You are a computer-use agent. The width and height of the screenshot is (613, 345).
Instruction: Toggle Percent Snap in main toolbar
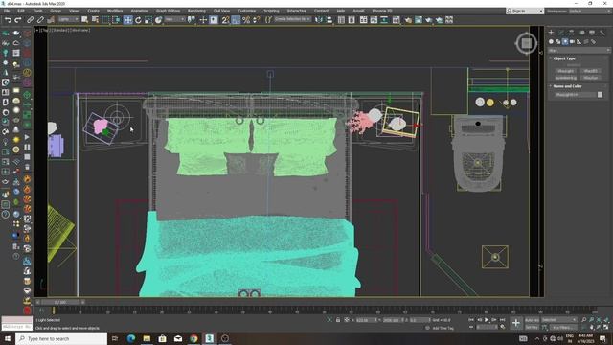click(246, 20)
